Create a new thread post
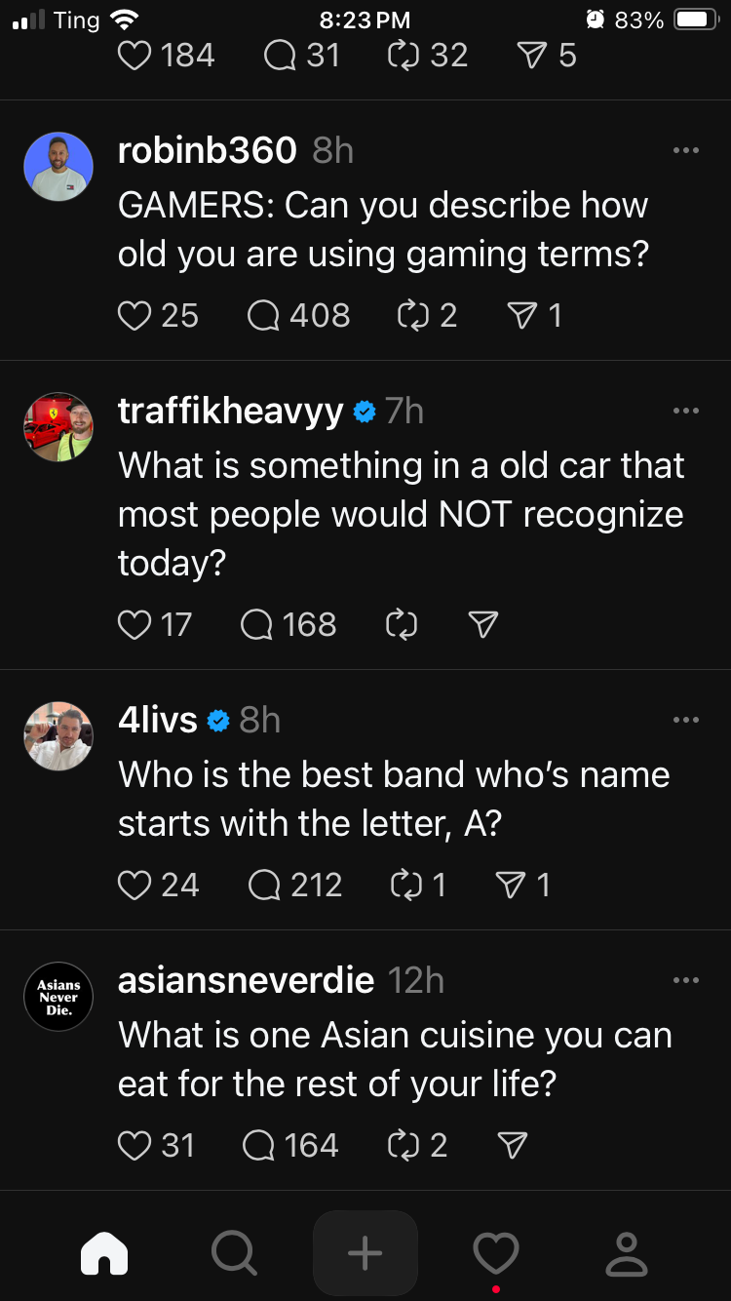Screen dimensions: 731x1301 coord(365,1253)
